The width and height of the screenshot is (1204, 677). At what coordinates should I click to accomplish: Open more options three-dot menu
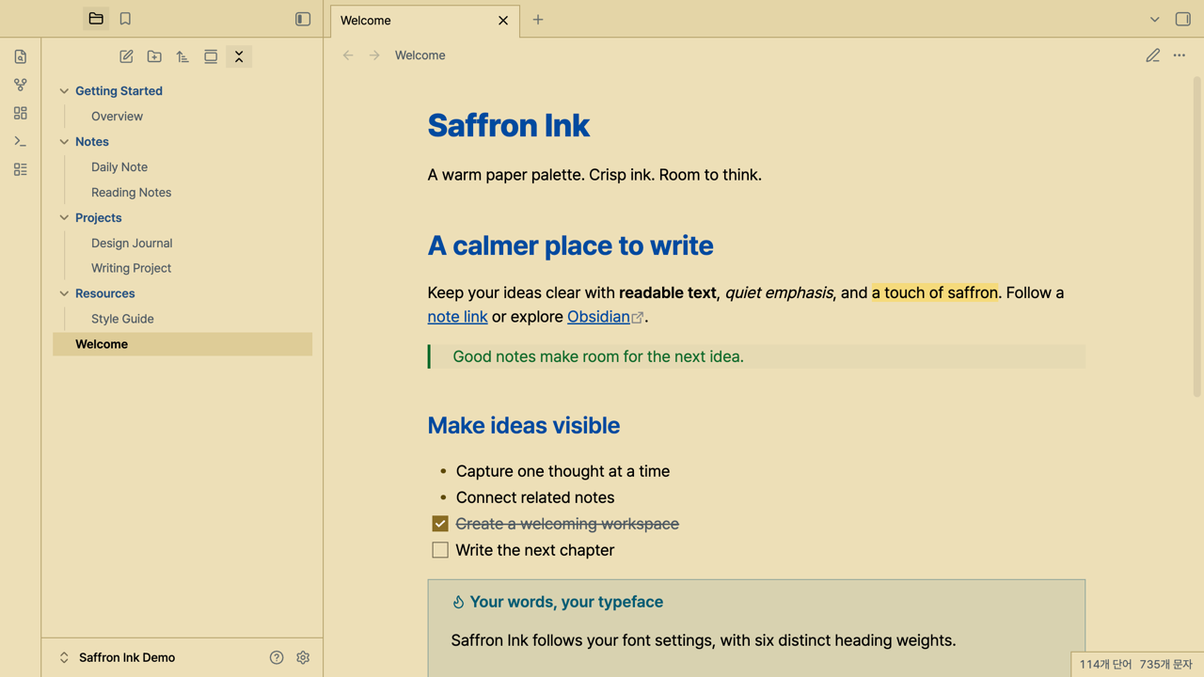tap(1180, 55)
